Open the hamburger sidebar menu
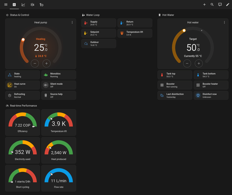The height and width of the screenshot is (195, 232). tap(6, 5)
